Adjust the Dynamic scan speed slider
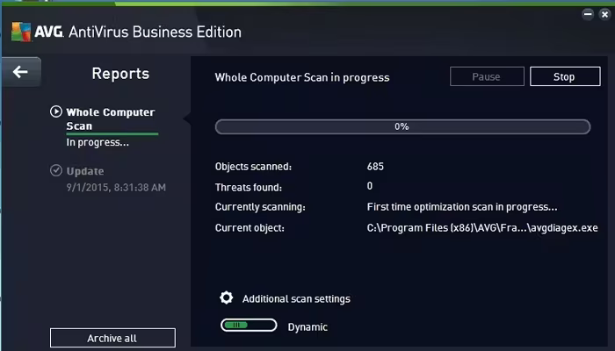 click(x=249, y=326)
